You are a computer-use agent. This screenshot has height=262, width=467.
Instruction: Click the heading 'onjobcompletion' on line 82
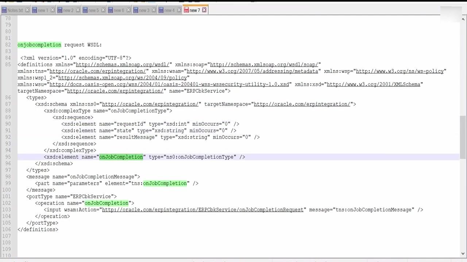pyautogui.click(x=39, y=45)
